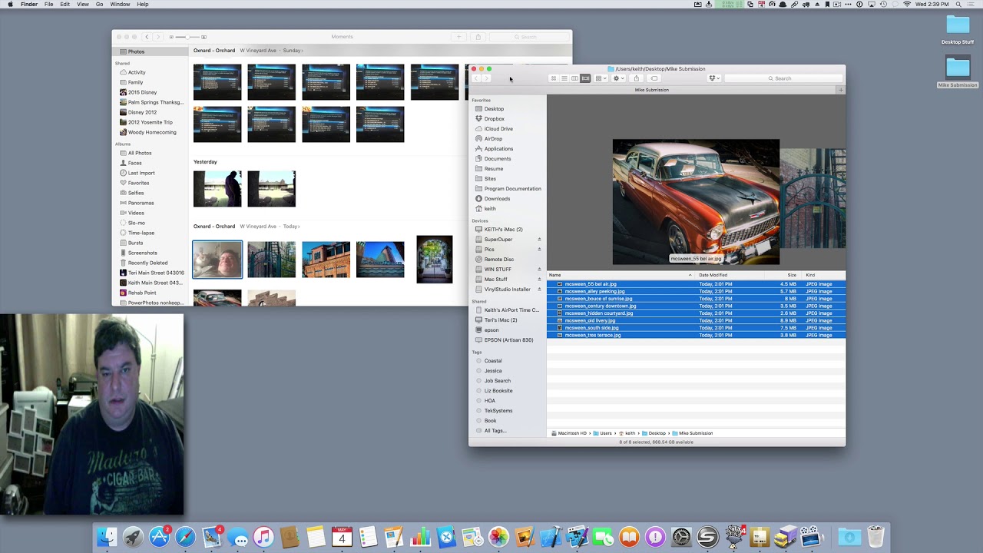The height and width of the screenshot is (553, 983).
Task: Open Downloads folder in Finder sidebar
Action: click(x=497, y=199)
